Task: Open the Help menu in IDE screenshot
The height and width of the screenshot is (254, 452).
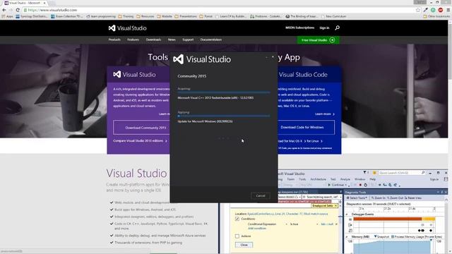Action: [372, 179]
